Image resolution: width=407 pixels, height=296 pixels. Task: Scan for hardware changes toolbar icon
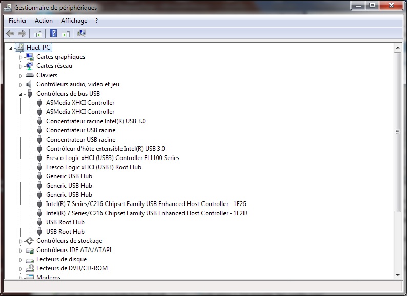82,34
